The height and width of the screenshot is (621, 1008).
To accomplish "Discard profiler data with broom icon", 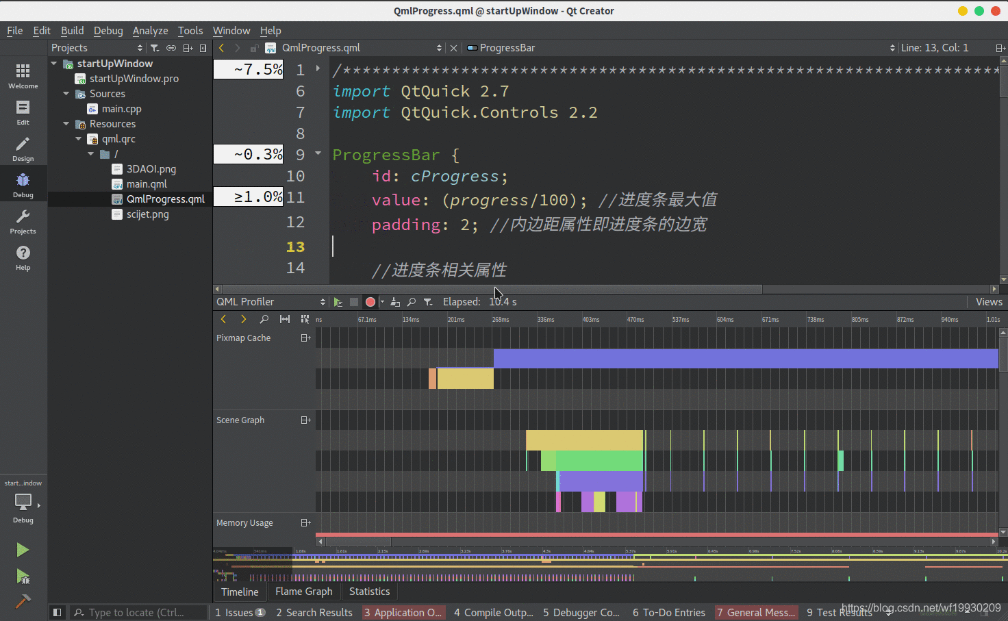I will tap(395, 302).
